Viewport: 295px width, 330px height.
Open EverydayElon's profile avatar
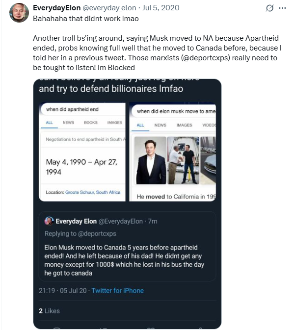(19, 12)
